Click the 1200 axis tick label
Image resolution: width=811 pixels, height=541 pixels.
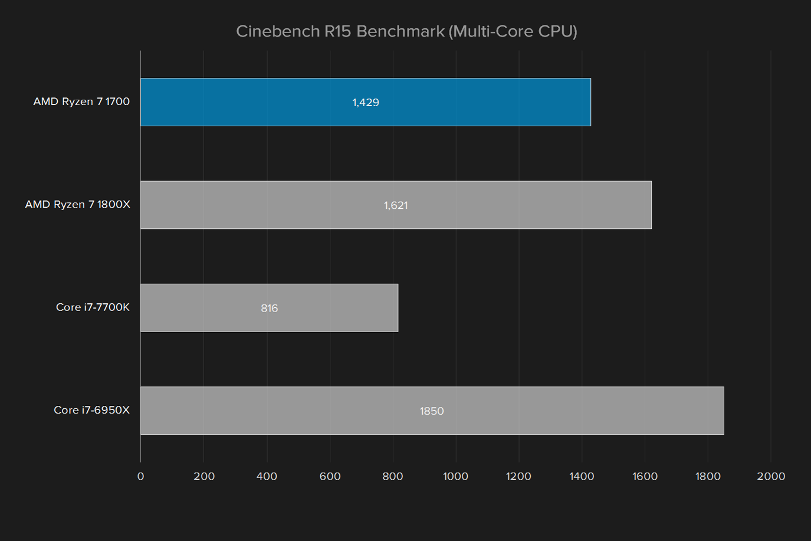518,476
